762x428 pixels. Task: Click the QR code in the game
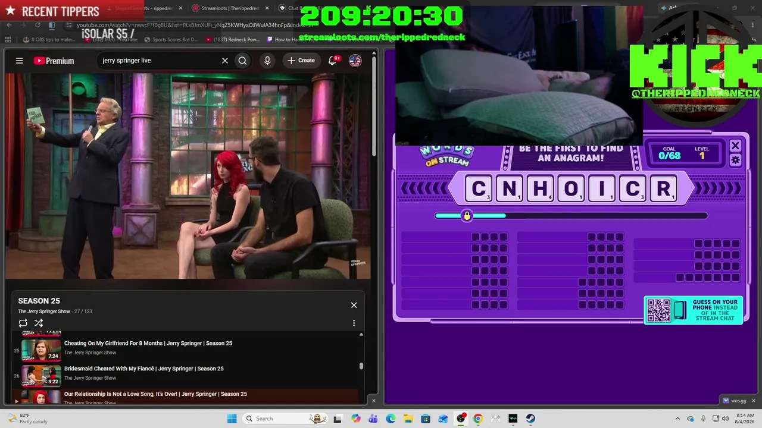(x=658, y=310)
